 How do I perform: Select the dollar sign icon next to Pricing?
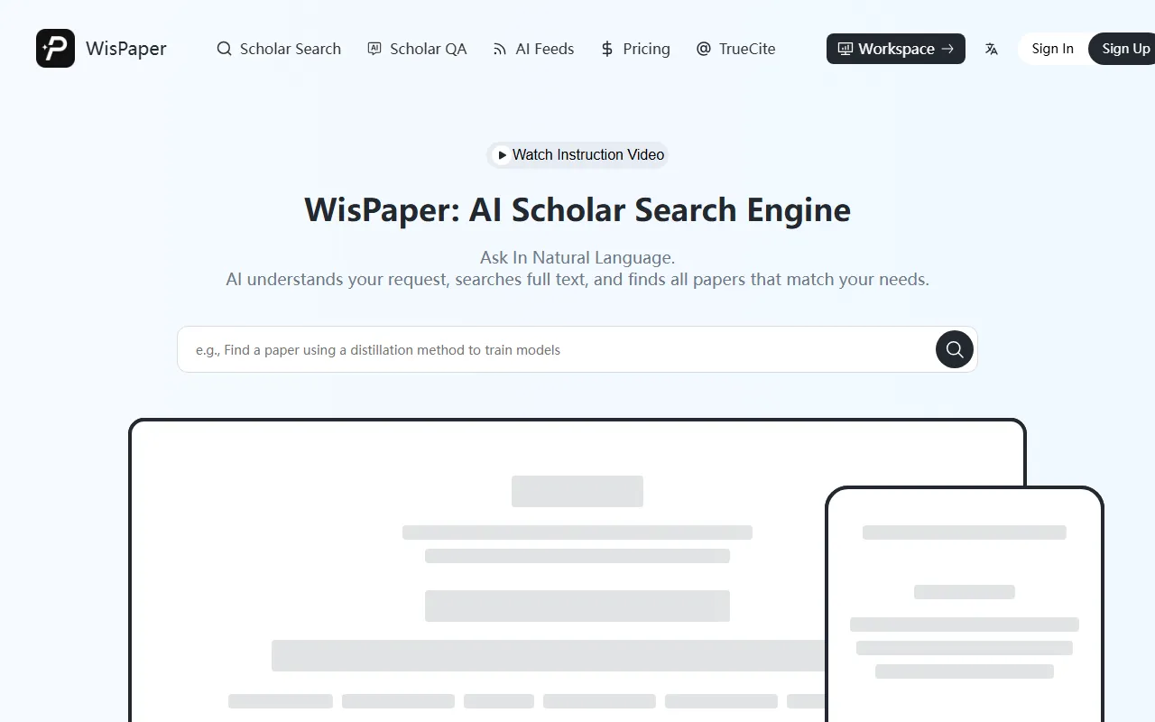tap(605, 49)
